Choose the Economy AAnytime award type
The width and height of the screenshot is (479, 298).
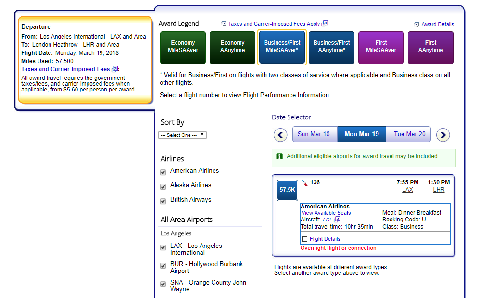point(232,48)
